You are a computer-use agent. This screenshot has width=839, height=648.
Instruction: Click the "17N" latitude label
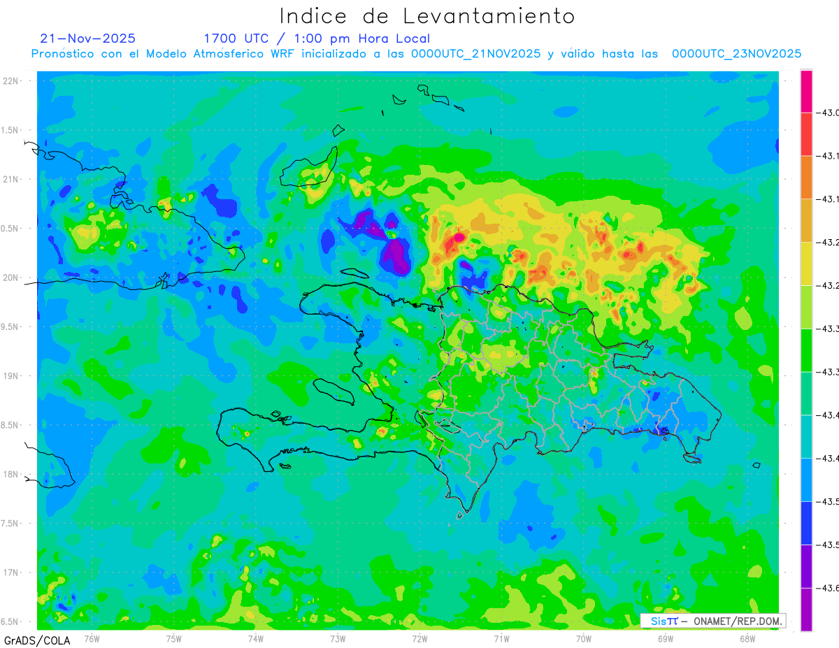click(x=10, y=573)
